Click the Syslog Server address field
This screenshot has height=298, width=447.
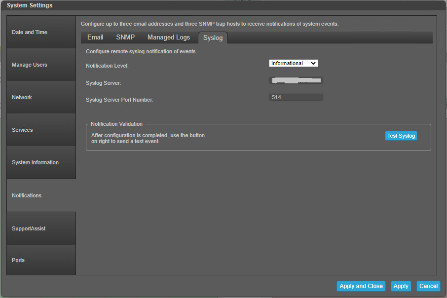tap(296, 80)
